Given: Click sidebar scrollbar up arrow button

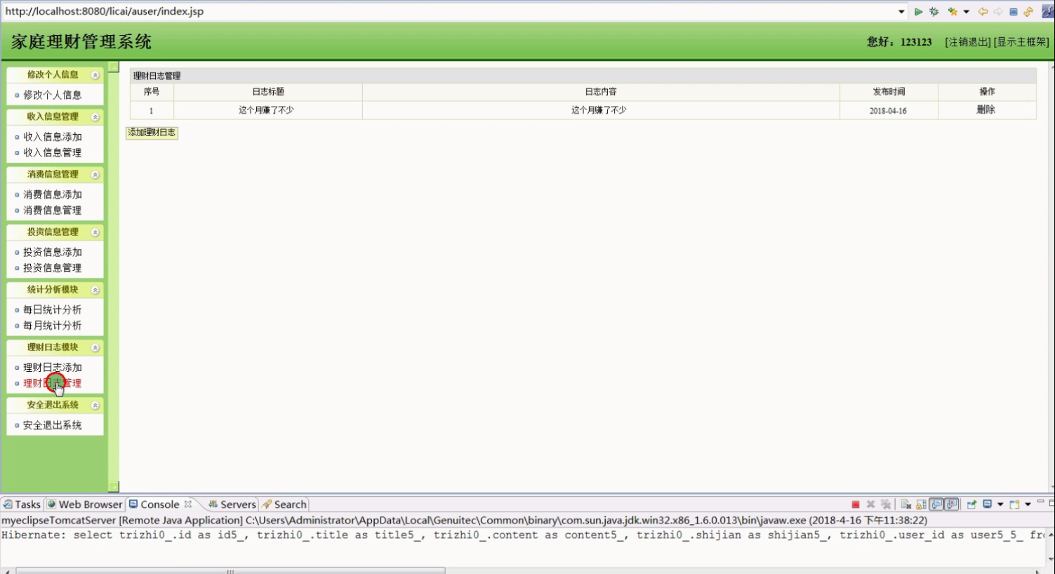Looking at the screenshot, I should pyautogui.click(x=113, y=67).
